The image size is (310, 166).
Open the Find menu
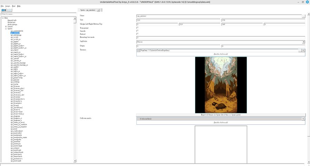(14, 6)
